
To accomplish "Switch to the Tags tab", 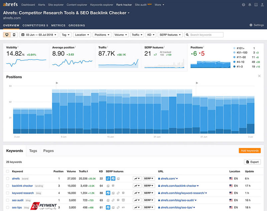I will coord(33,151).
